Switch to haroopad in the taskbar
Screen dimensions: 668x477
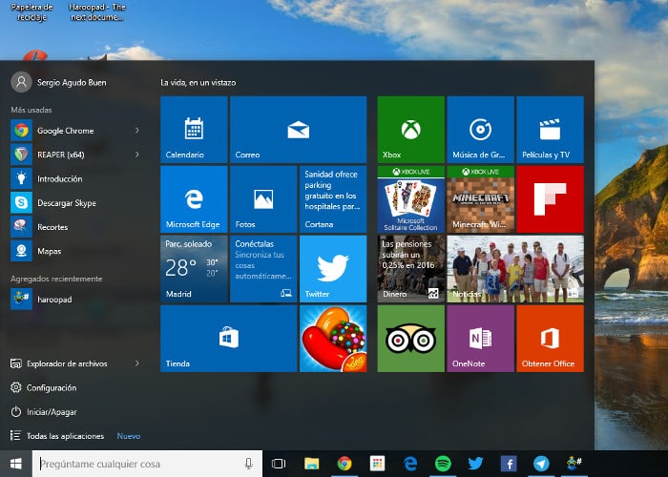pyautogui.click(x=574, y=464)
